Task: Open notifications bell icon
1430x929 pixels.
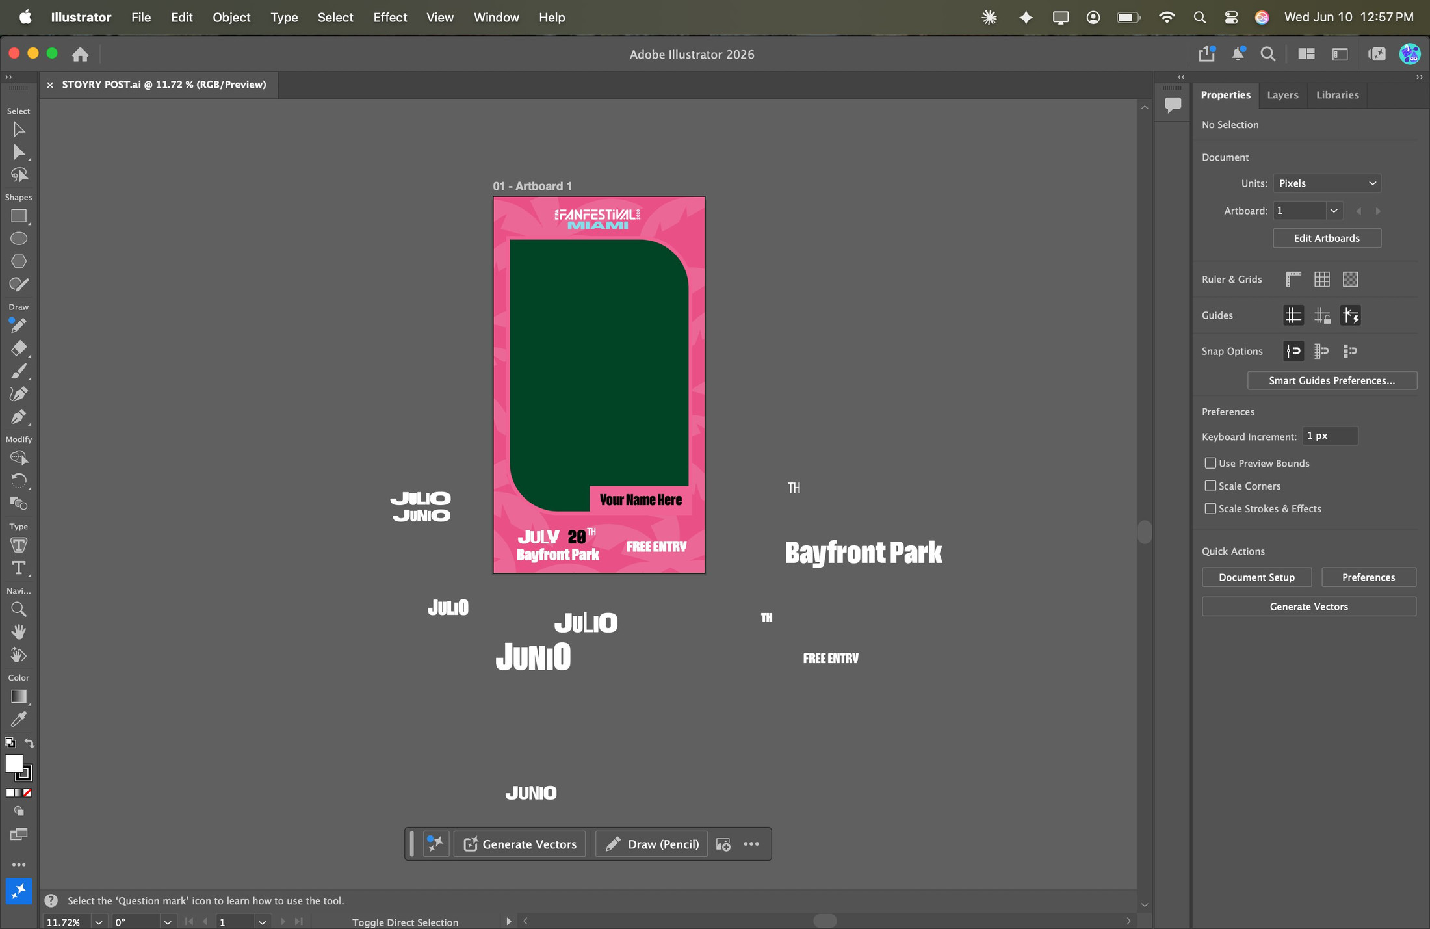Action: (x=1238, y=54)
